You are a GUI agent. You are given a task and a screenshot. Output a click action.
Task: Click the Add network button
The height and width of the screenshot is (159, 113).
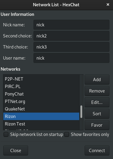(x=97, y=80)
